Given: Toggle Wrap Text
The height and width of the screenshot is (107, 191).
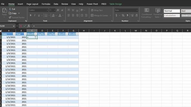Looking at the screenshot, I should 97,10.
